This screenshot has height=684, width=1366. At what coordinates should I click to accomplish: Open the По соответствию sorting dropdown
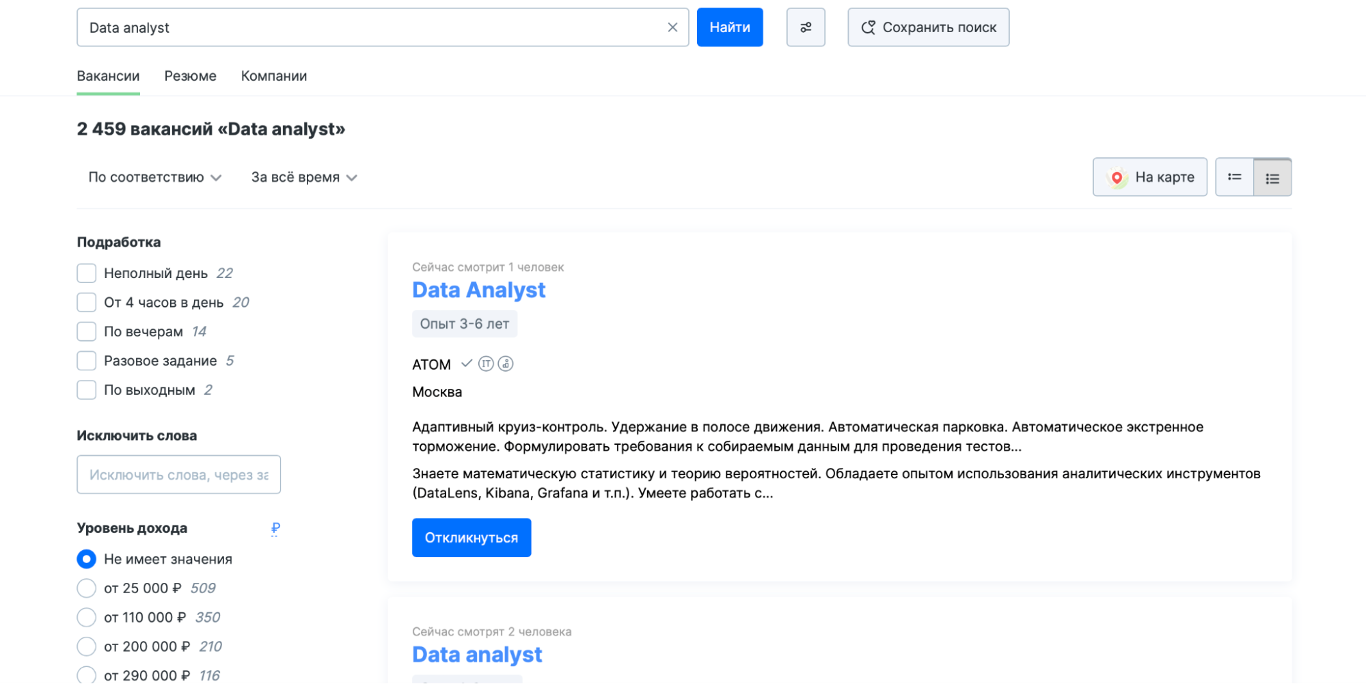155,177
